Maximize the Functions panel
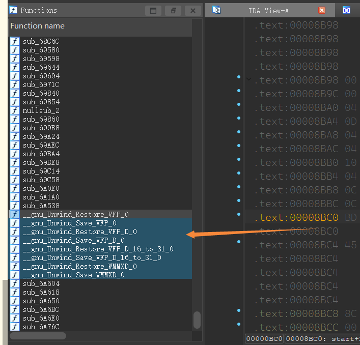The height and width of the screenshot is (345, 360). click(153, 11)
